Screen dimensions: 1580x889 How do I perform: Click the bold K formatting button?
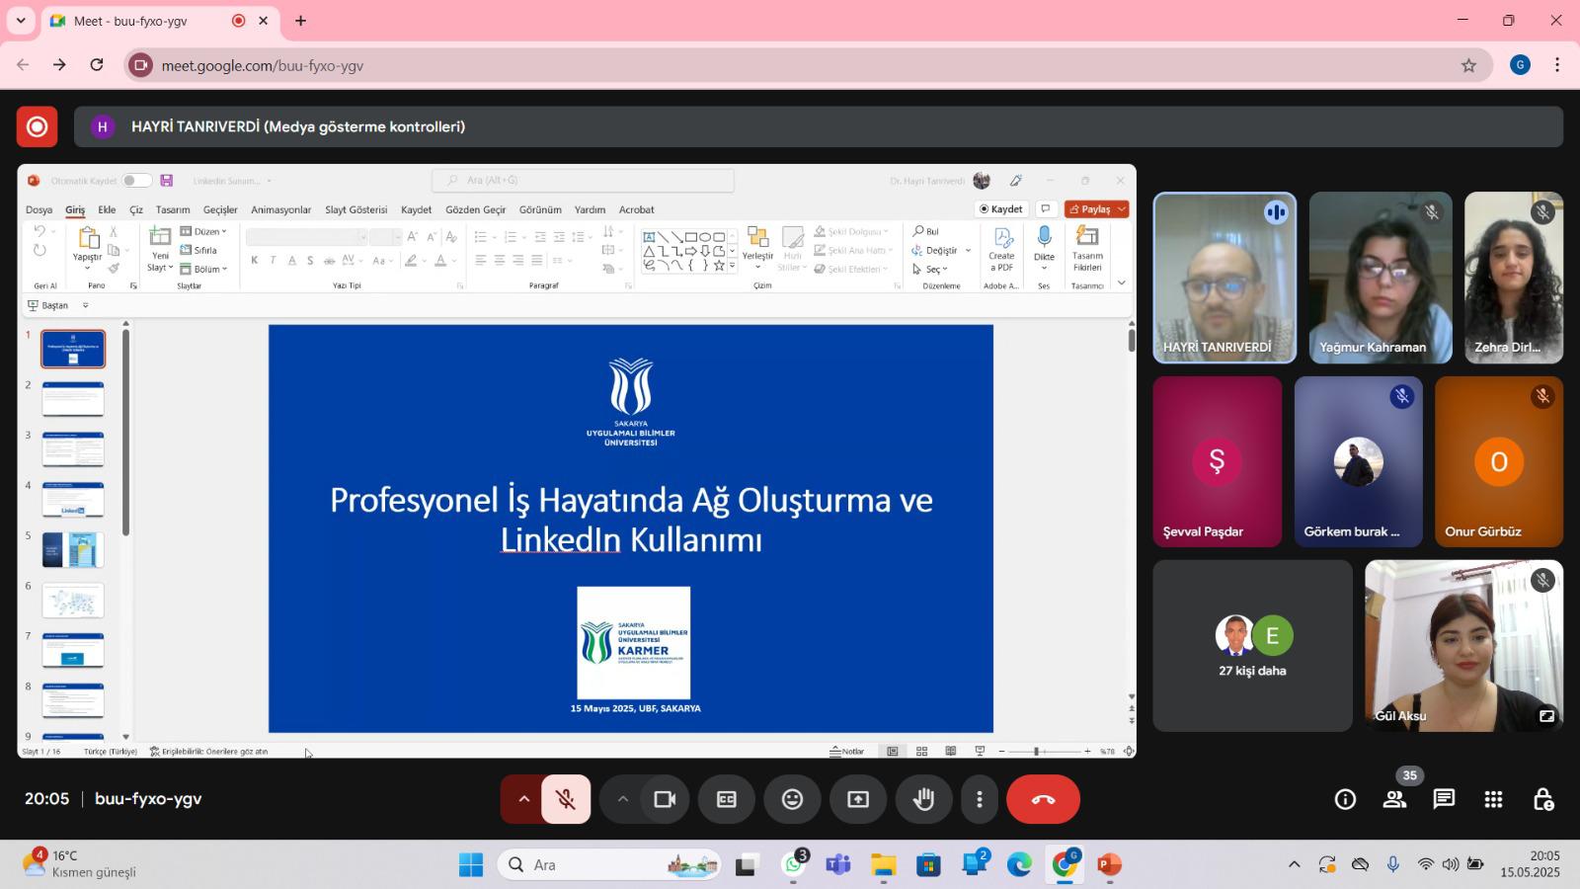pos(255,261)
